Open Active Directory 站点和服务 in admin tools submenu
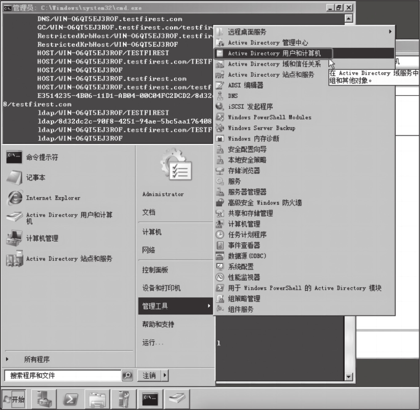The image size is (420, 410). [x=271, y=75]
